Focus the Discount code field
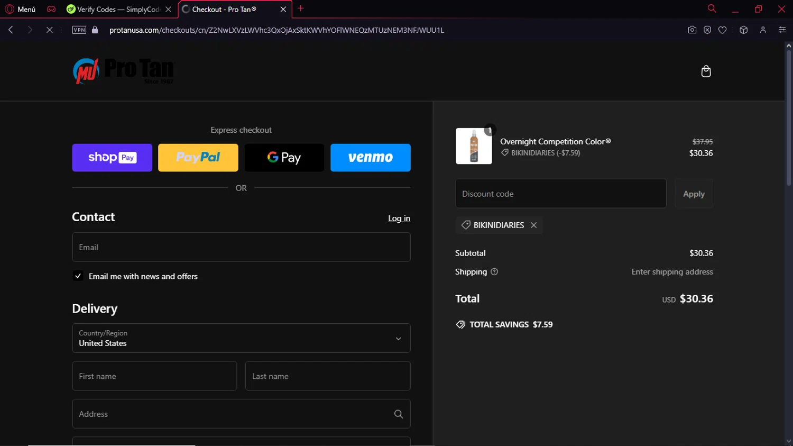793x446 pixels. tap(561, 194)
